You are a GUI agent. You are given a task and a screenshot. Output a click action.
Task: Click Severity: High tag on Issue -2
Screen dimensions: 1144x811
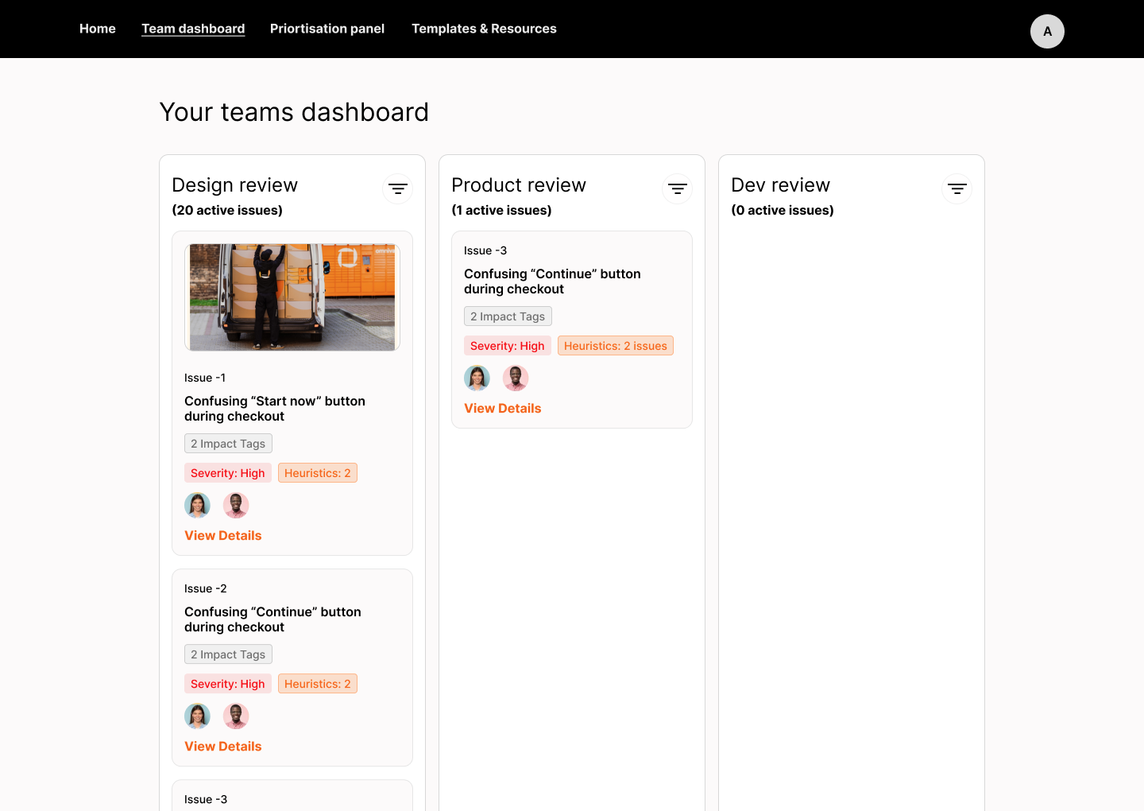[228, 684]
